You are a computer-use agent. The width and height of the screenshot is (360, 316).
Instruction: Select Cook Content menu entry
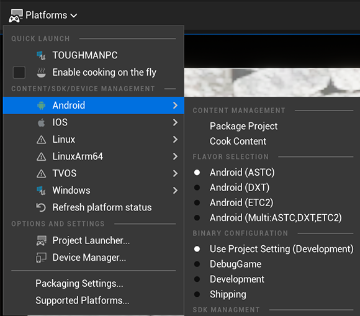238,141
